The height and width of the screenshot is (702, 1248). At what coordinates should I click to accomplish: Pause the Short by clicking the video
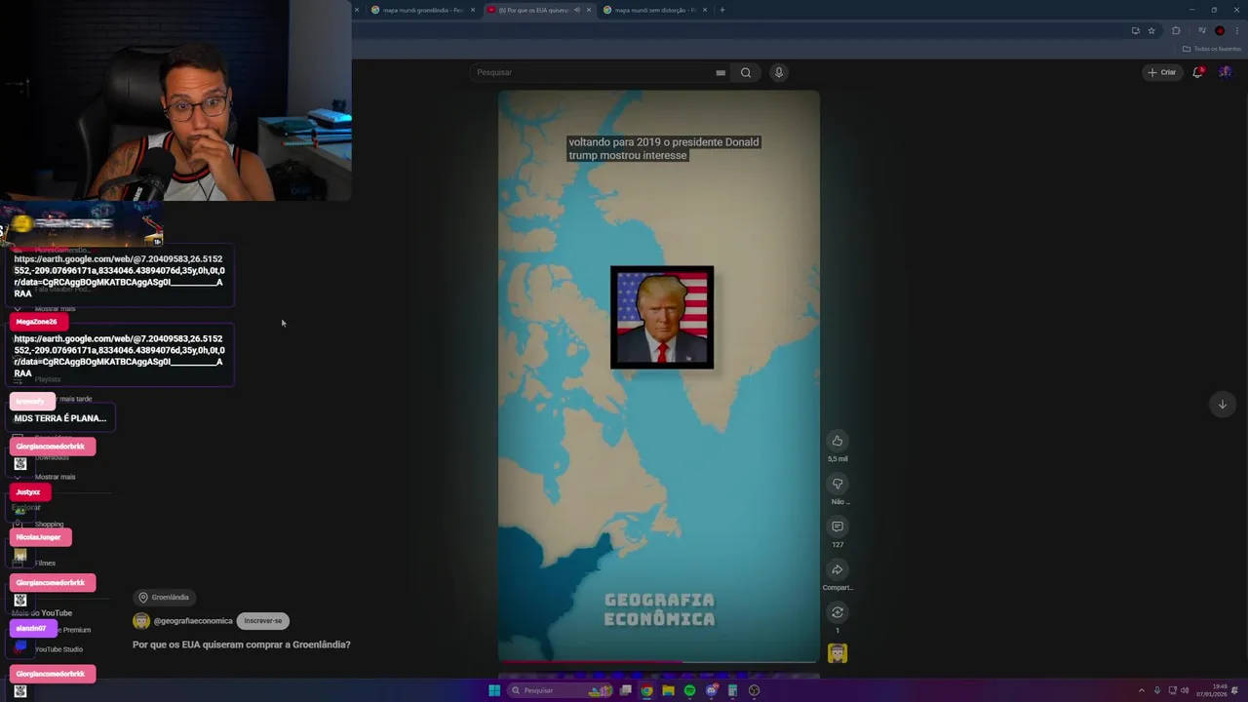click(x=659, y=376)
